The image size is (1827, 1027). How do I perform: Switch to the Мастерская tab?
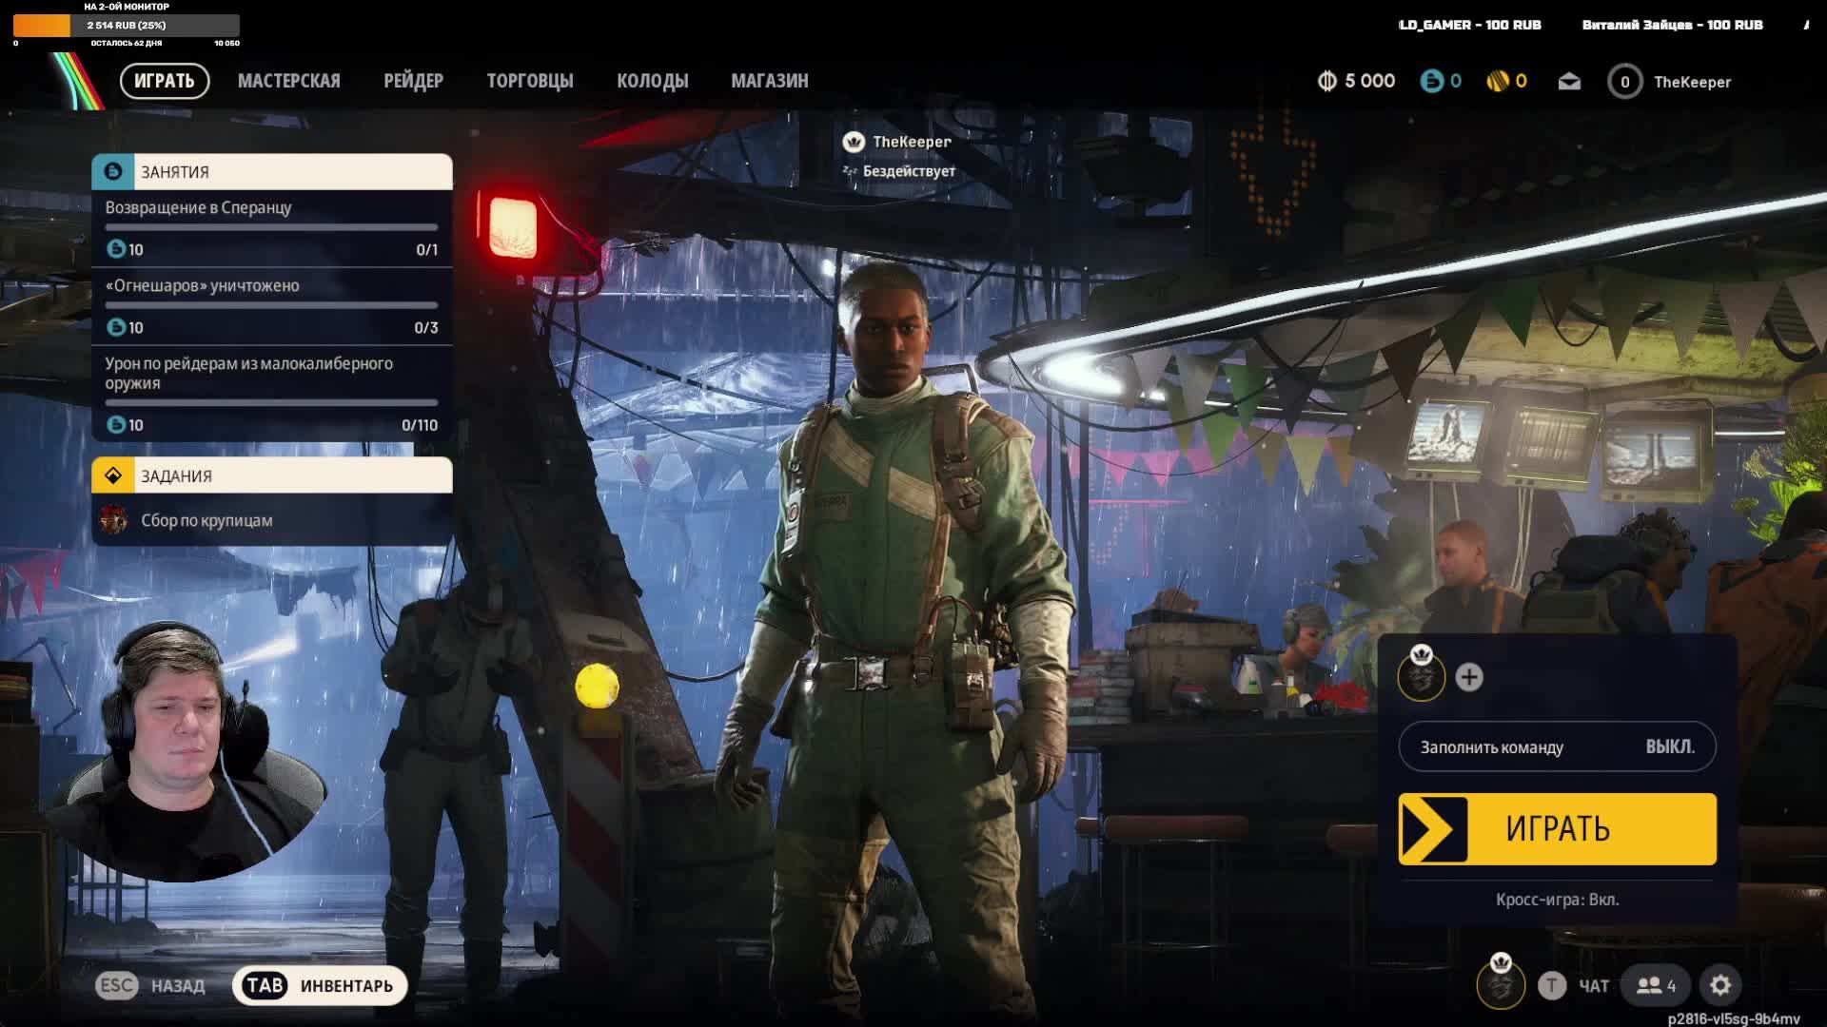coord(288,81)
